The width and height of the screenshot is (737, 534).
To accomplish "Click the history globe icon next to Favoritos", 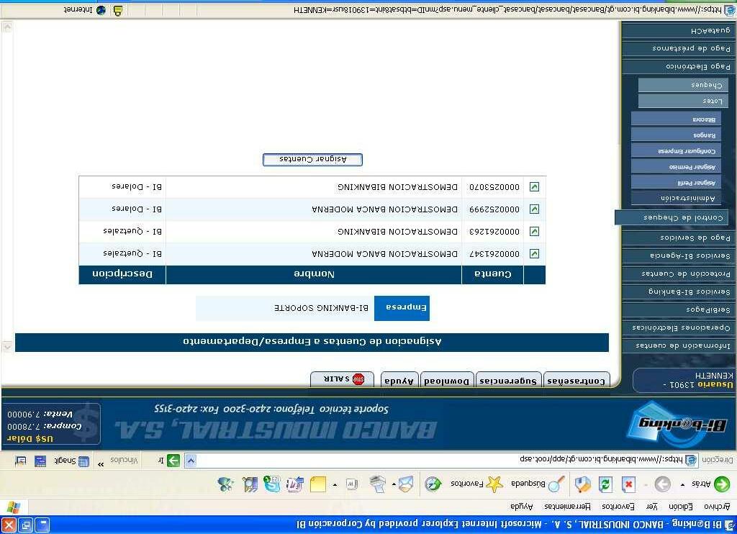I will coord(433,484).
